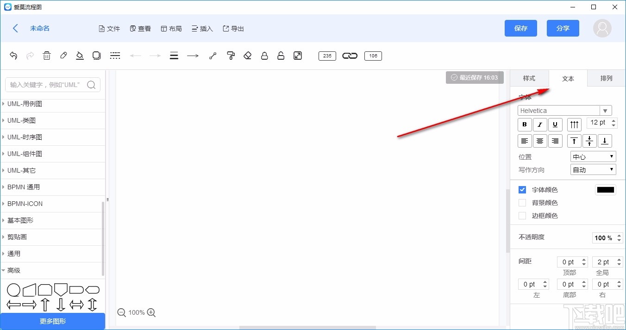The height and width of the screenshot is (330, 626).
Task: Toggle the shadow icon in toolbar
Action: coord(96,56)
